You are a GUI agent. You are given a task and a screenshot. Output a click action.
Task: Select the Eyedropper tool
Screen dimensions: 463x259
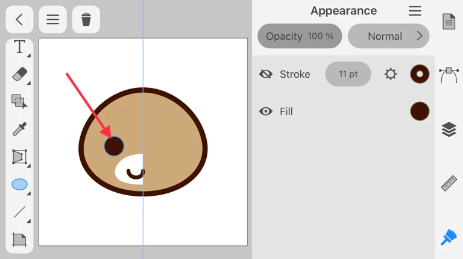tap(19, 129)
